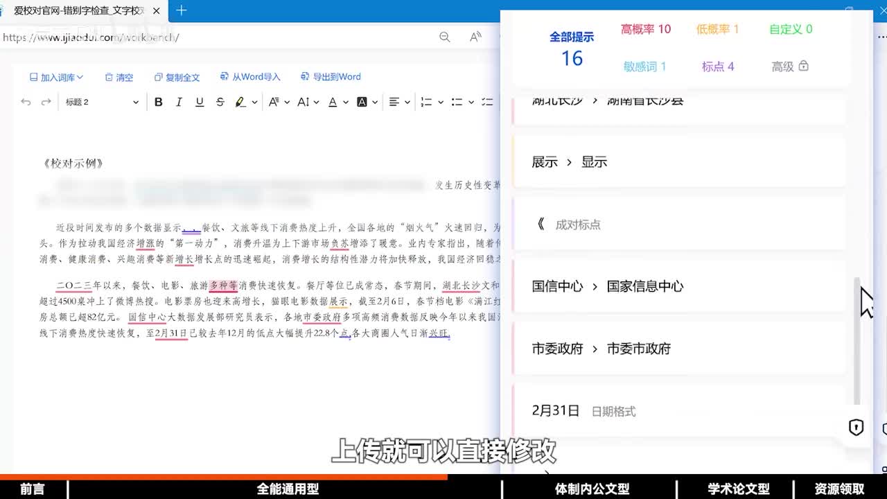This screenshot has height=499, width=887.
Task: Open browser zoom magnifier icon
Action: point(445,37)
